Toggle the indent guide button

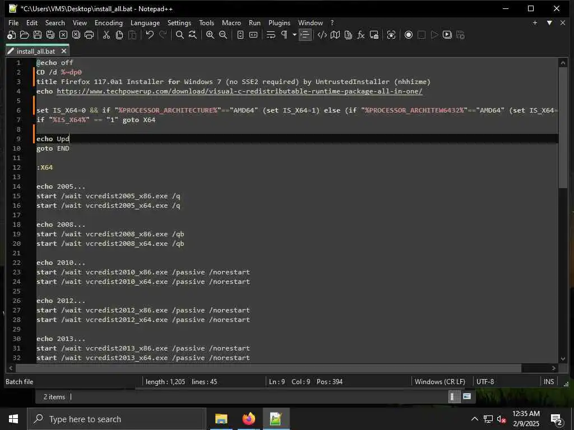(x=305, y=35)
